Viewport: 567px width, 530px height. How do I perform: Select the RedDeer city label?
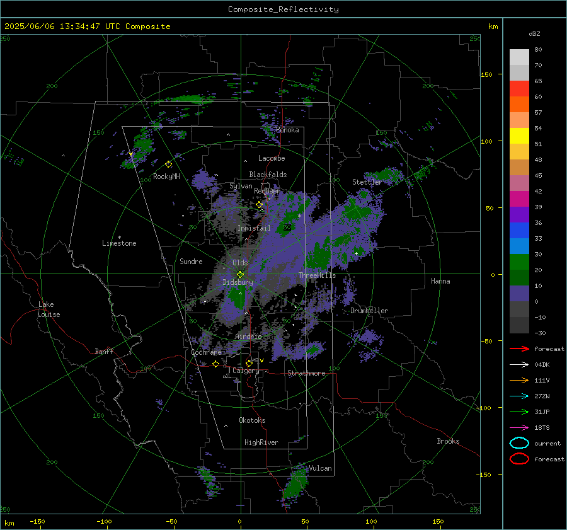[x=267, y=191]
